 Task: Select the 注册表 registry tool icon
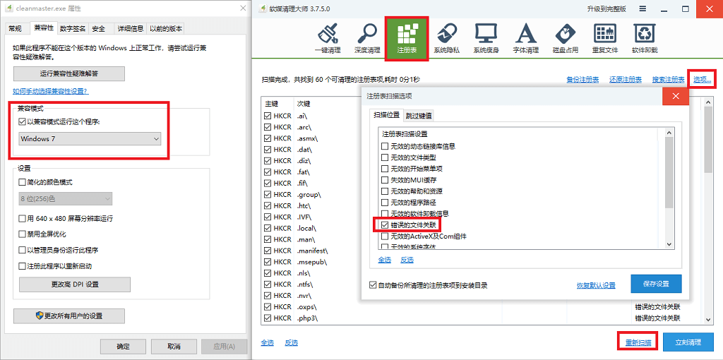point(407,39)
